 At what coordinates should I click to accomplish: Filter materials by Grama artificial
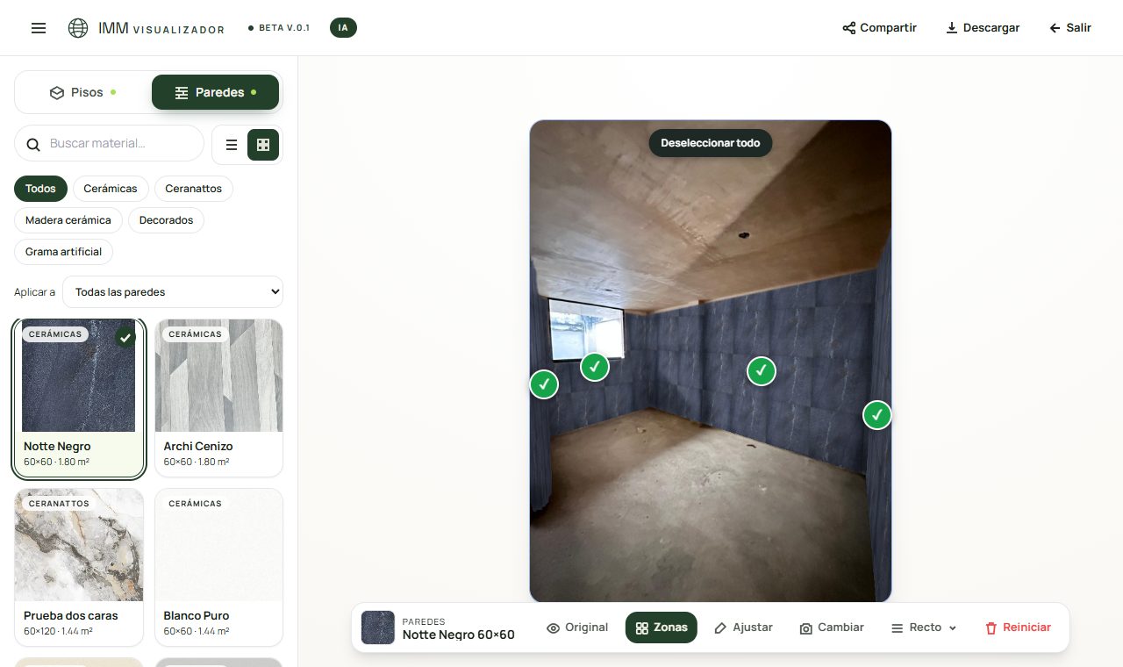click(x=63, y=252)
